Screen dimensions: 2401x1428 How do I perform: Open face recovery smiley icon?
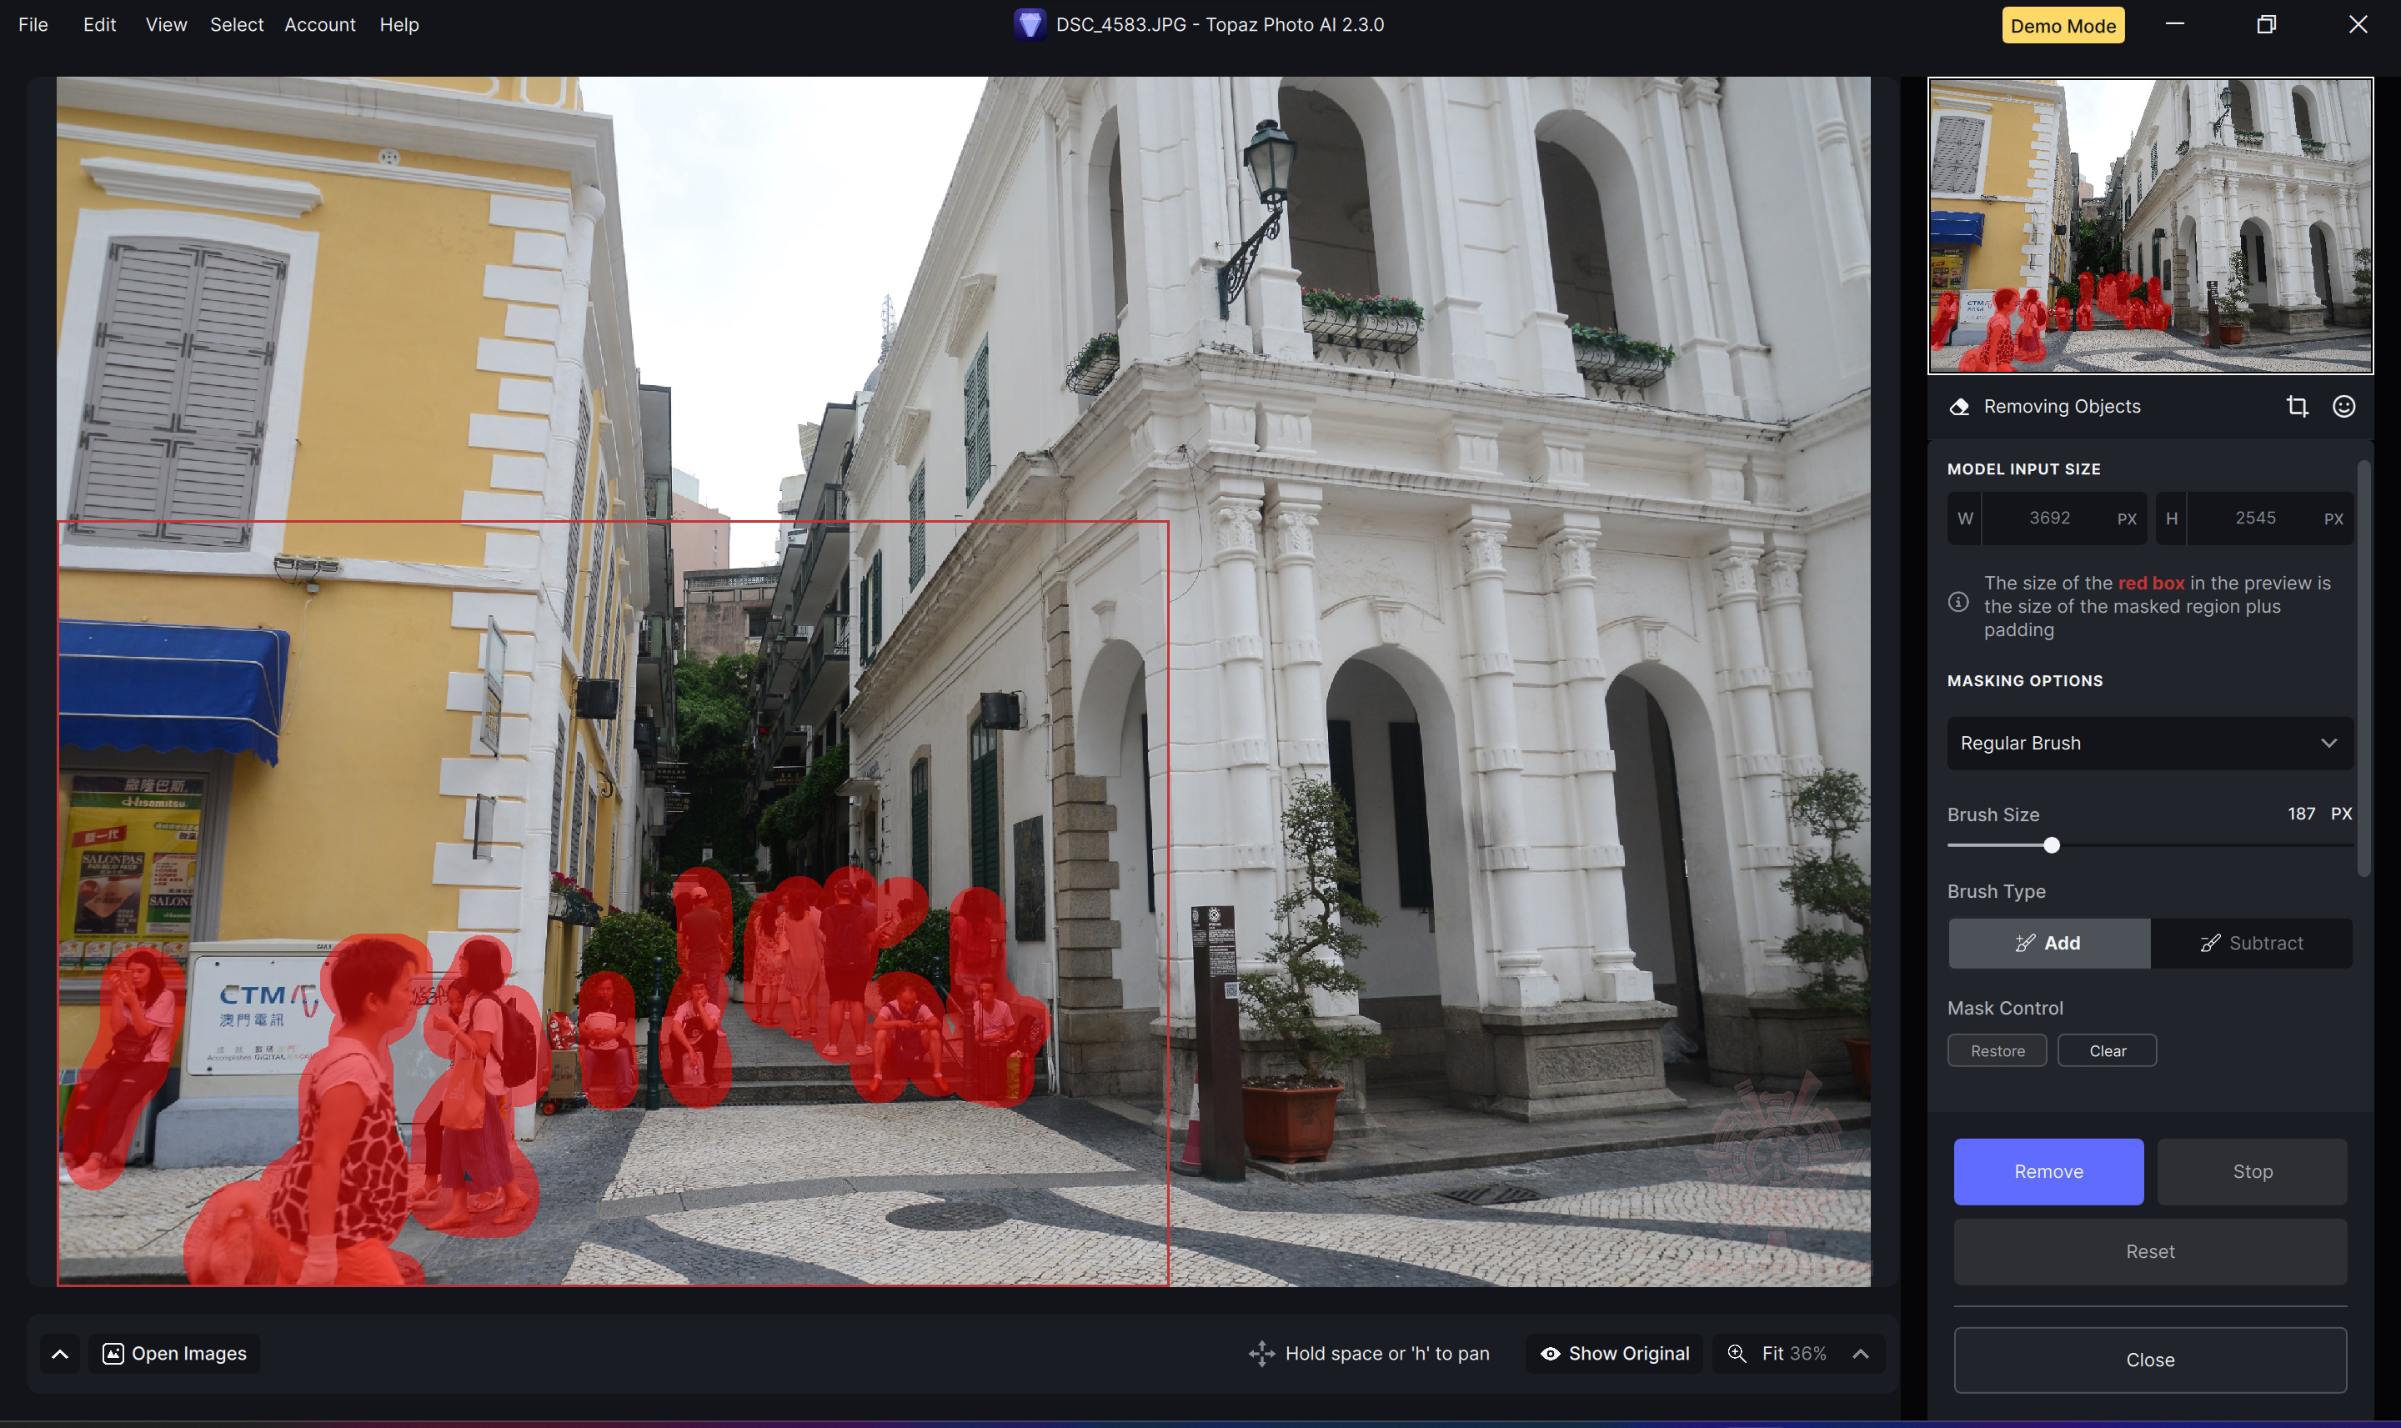[2343, 406]
